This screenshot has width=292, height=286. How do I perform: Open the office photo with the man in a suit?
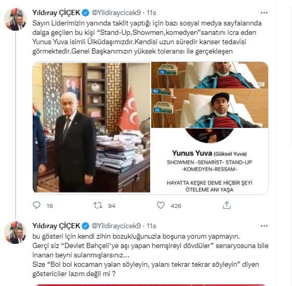91,127
